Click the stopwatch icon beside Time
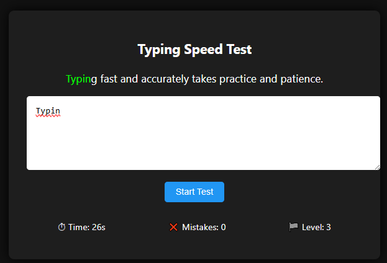387x263 pixels. [61, 227]
